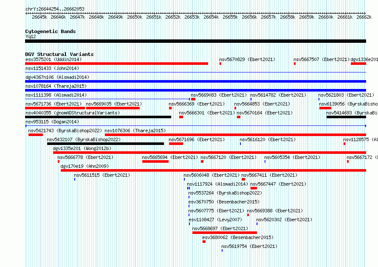Screen dimensions: 378x267
Task: Select the nsv5670829 (Ebert2021) variant label
Action: click(247, 59)
